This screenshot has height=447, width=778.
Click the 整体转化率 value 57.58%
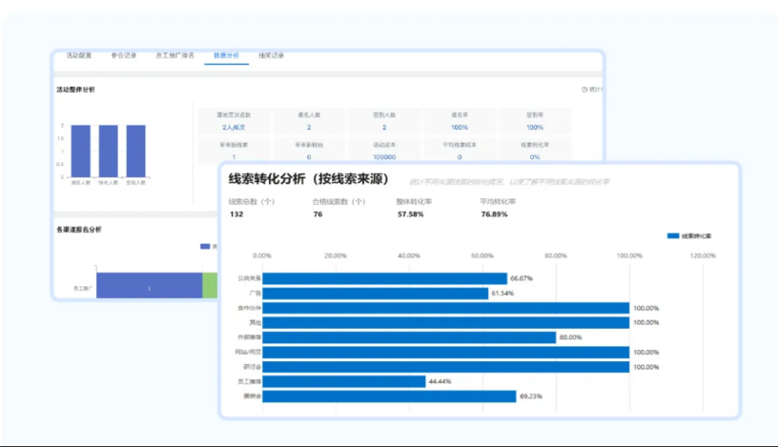pos(410,214)
